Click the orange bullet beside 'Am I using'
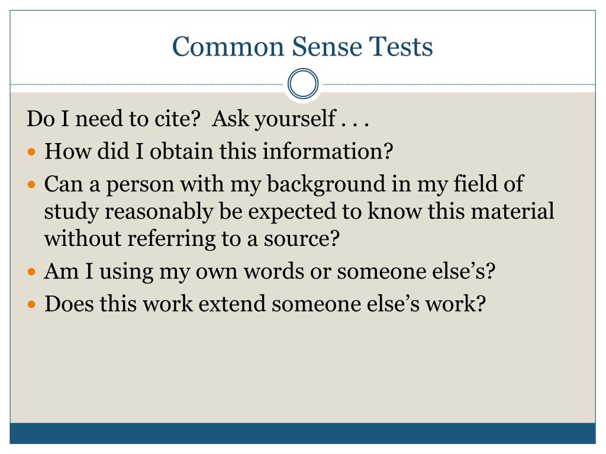This screenshot has height=454, width=606. click(32, 272)
